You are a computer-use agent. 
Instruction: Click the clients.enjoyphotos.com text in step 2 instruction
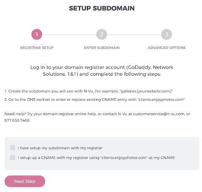(x=161, y=100)
